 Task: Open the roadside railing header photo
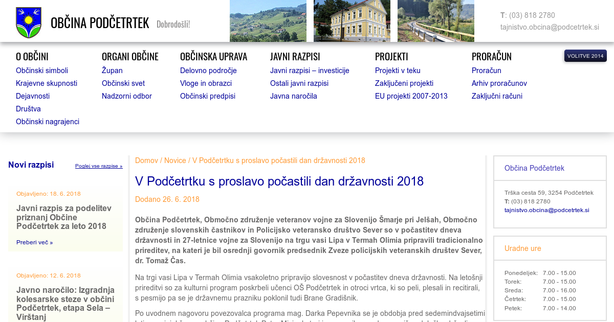pyautogui.click(x=435, y=21)
